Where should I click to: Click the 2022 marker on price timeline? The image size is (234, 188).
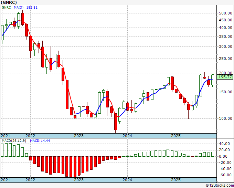[x=30, y=136]
